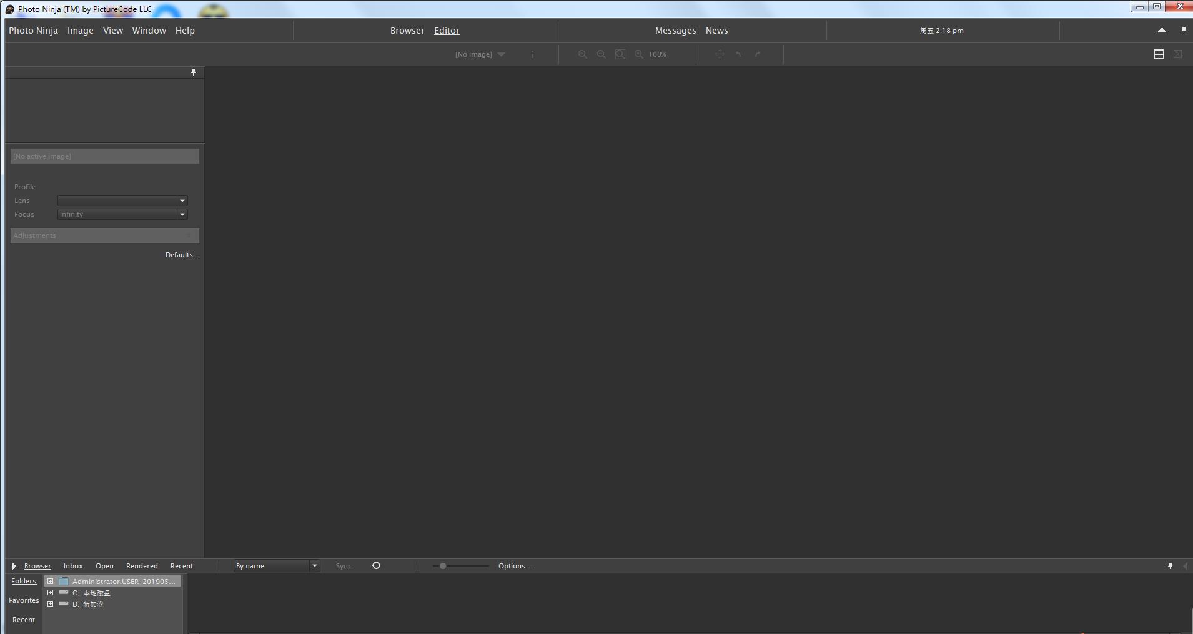The width and height of the screenshot is (1193, 634).
Task: Toggle the pin on browser strip bar
Action: pyautogui.click(x=1170, y=566)
